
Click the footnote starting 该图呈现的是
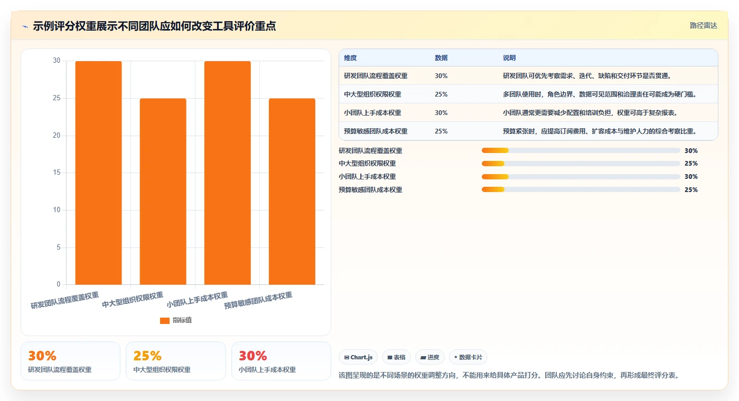509,376
